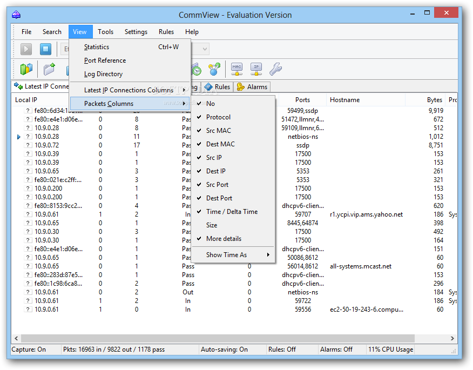Toggle the Dest MAC column
Screen dimensions: 473x370
coord(233,144)
